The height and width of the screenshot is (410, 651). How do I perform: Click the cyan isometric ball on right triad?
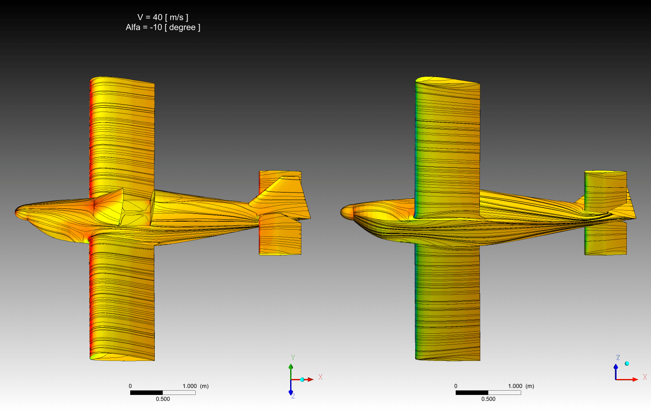click(x=627, y=363)
